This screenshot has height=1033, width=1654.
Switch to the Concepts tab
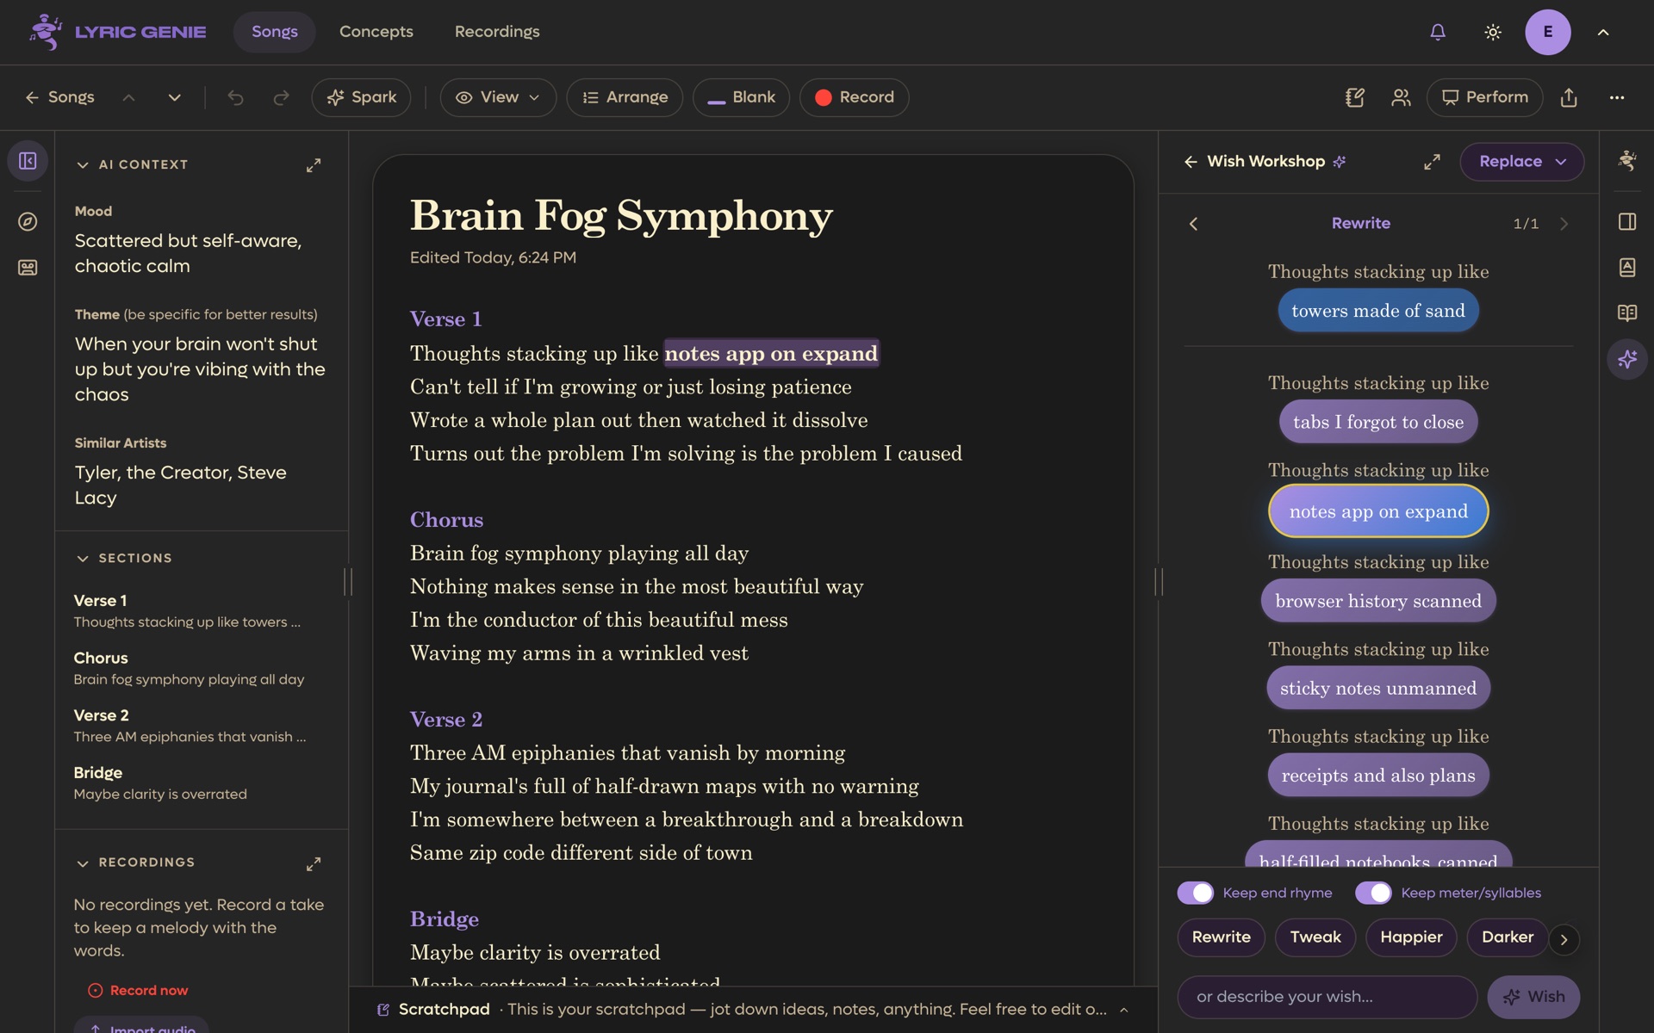coord(376,32)
